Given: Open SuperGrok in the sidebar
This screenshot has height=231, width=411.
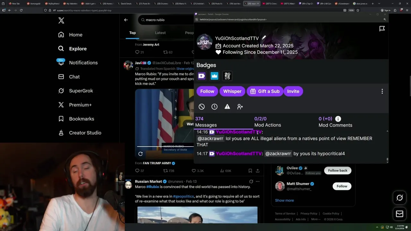Looking at the screenshot, I should (x=75, y=91).
